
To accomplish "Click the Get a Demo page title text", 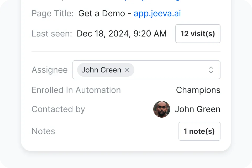I will pos(102,13).
